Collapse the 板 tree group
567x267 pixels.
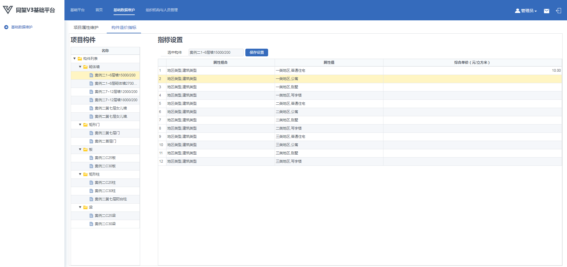tap(80, 150)
